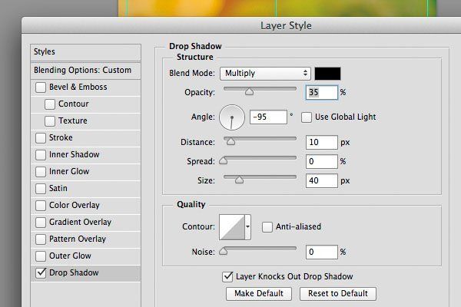The image size is (461, 307).
Task: Enable the Outer Glow checkbox
Action: tap(41, 256)
